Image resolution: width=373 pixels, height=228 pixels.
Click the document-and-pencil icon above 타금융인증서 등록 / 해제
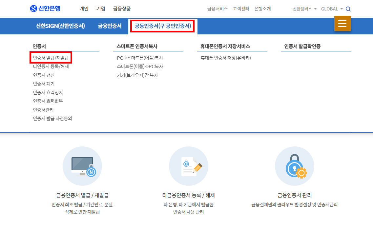(188, 166)
